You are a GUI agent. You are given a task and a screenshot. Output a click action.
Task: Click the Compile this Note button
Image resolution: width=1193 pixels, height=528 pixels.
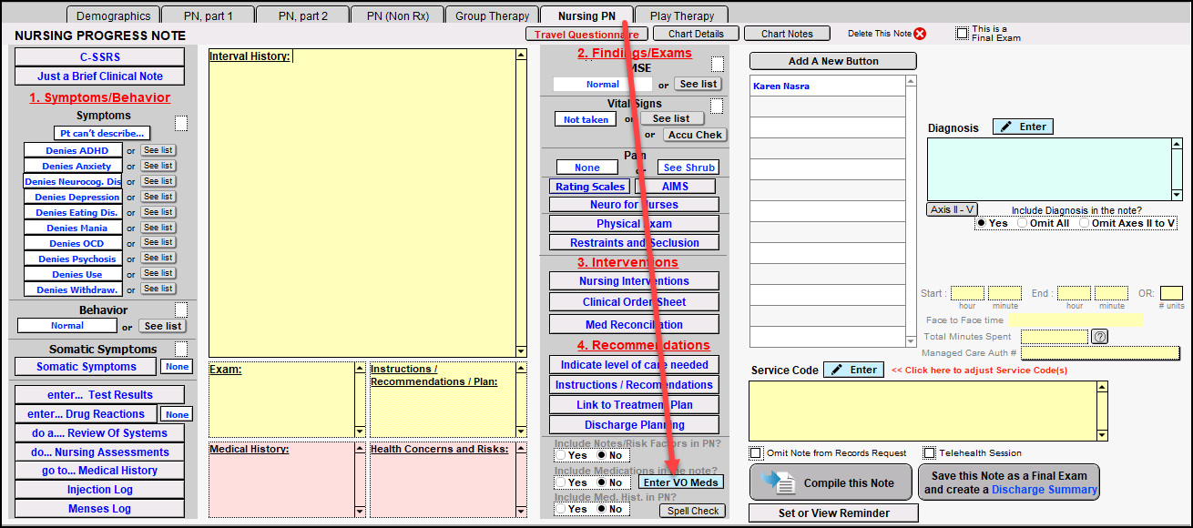coord(830,482)
